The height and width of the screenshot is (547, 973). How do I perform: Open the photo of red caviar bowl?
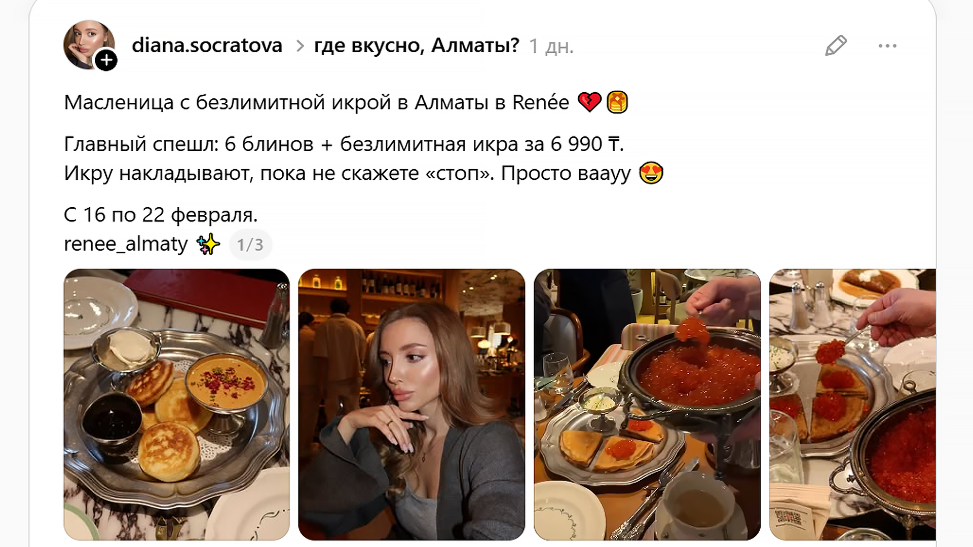coord(647,404)
